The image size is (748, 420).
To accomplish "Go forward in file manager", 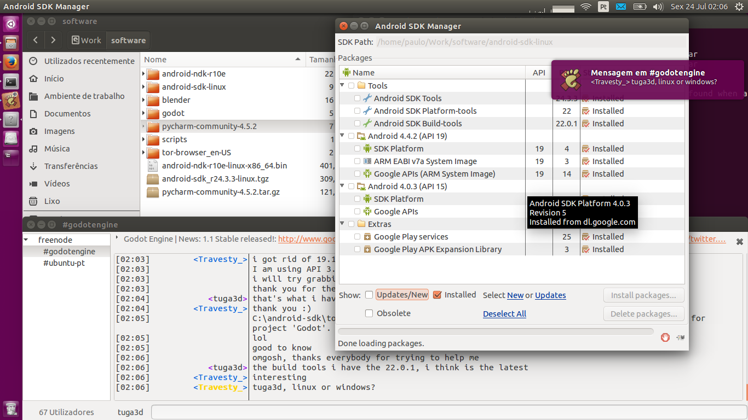I will [53, 40].
